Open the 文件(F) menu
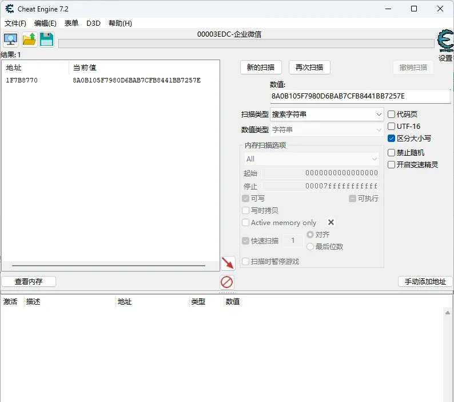The image size is (454, 402). pos(15,23)
